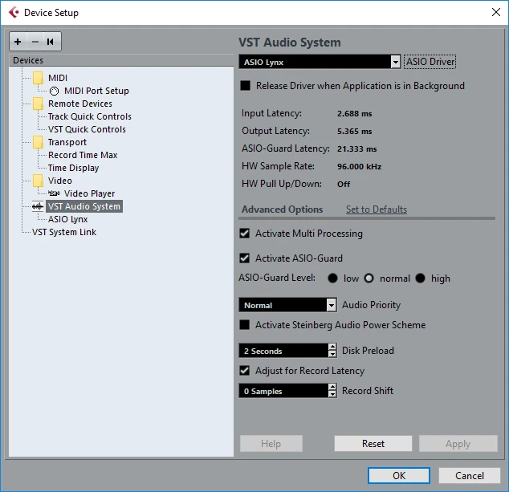This screenshot has width=509, height=492.
Task: Set ASIO-Guard Level to low
Action: click(x=332, y=279)
